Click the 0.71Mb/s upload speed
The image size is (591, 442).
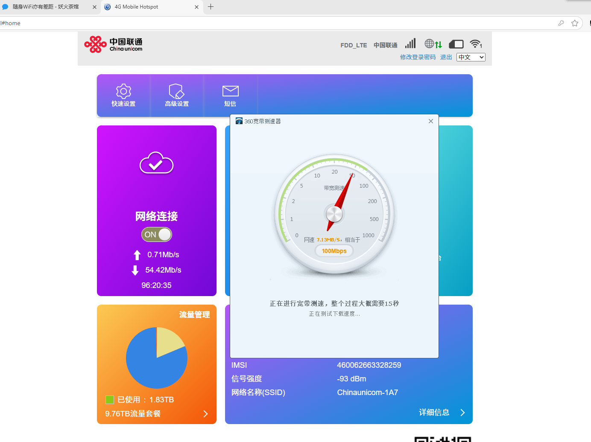point(163,255)
